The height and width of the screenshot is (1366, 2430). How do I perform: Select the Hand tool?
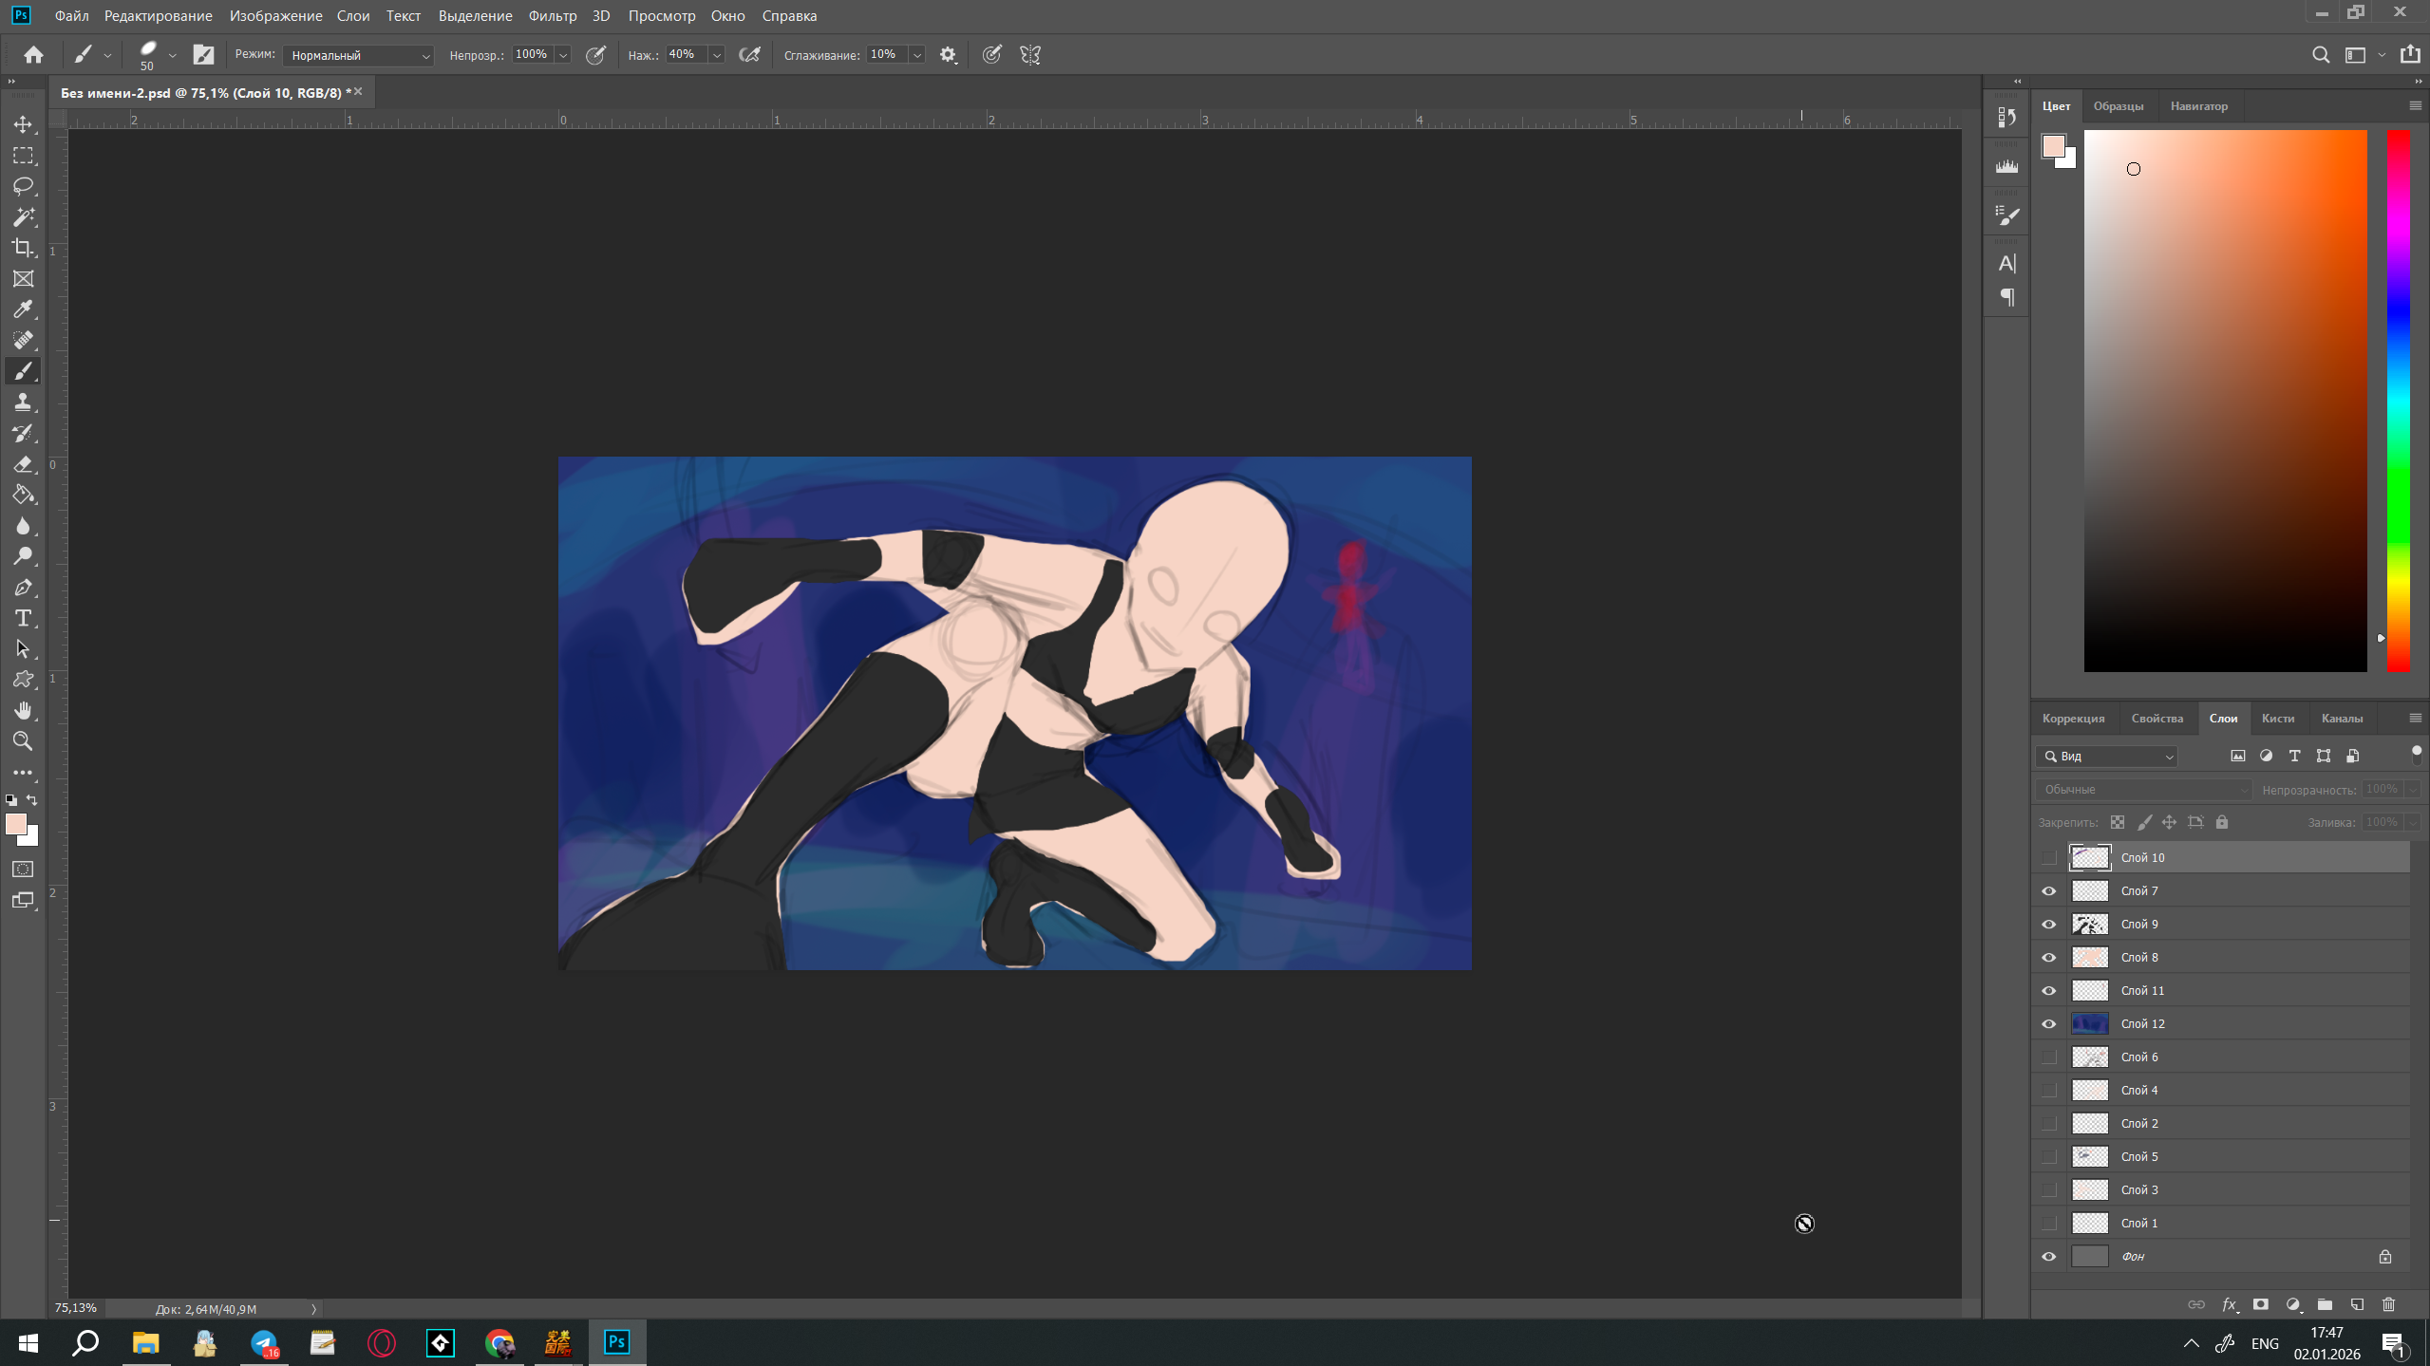pos(24,711)
